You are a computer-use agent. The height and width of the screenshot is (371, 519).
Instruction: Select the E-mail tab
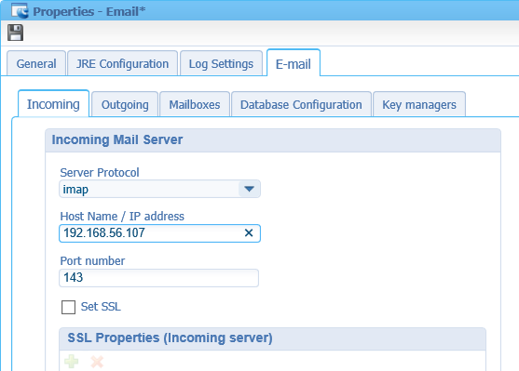(x=294, y=63)
